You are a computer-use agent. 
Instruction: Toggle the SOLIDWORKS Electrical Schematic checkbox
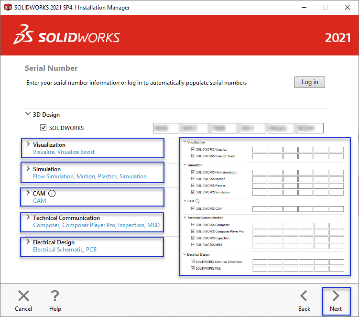(193, 262)
